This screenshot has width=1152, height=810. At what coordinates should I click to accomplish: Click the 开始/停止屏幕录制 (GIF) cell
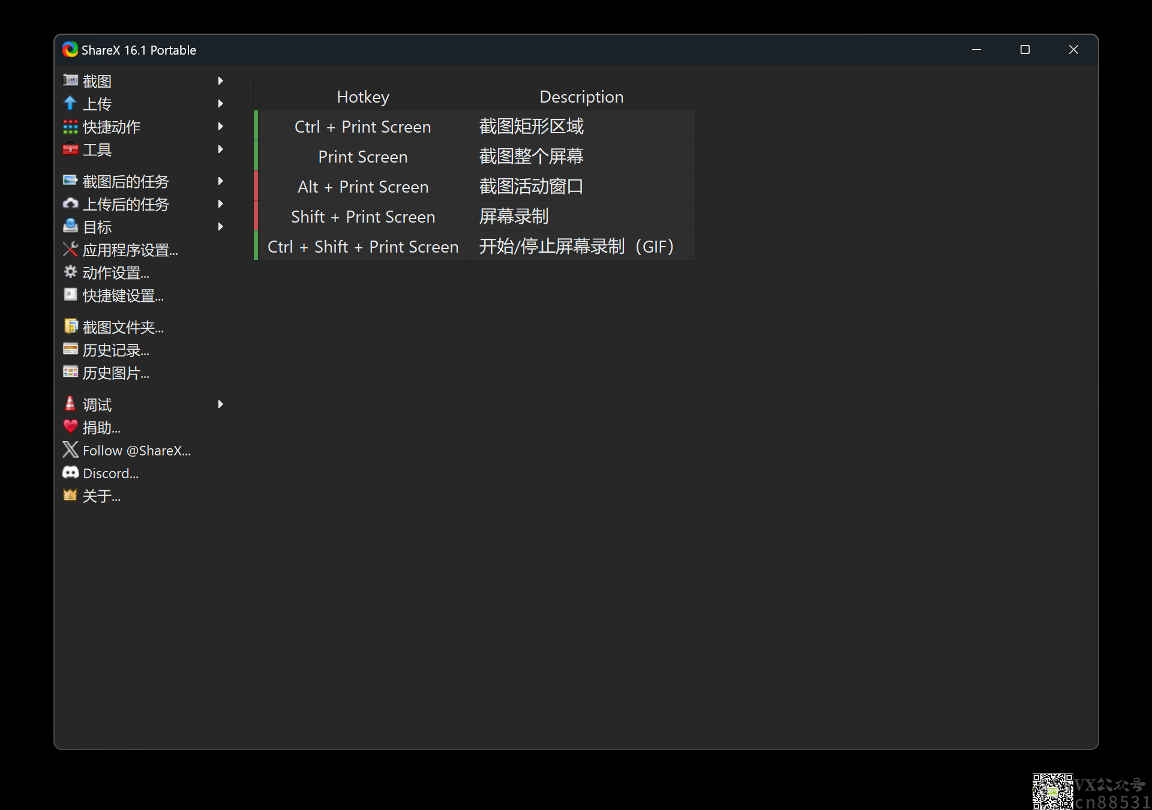point(582,246)
